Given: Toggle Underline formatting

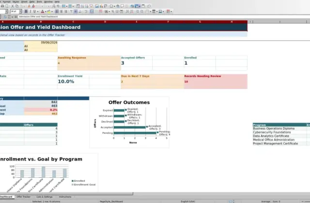Looking at the screenshot, I should coord(34,12).
